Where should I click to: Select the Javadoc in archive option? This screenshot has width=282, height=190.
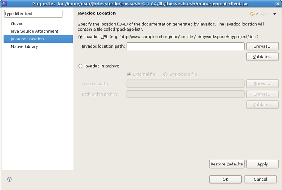pyautogui.click(x=80, y=66)
